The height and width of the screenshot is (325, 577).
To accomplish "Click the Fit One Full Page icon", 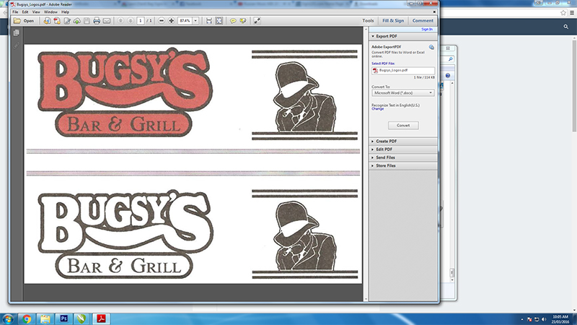I will pos(219,21).
